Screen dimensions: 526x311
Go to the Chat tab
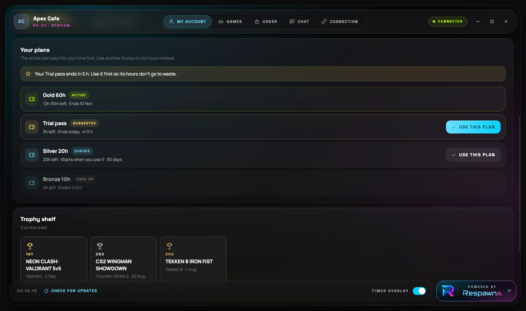pos(299,21)
